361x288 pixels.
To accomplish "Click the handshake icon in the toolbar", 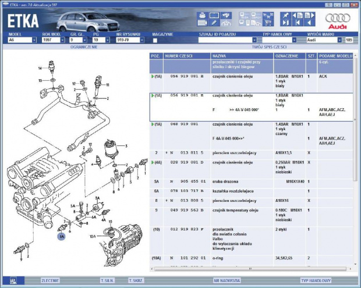I will click(226, 16).
